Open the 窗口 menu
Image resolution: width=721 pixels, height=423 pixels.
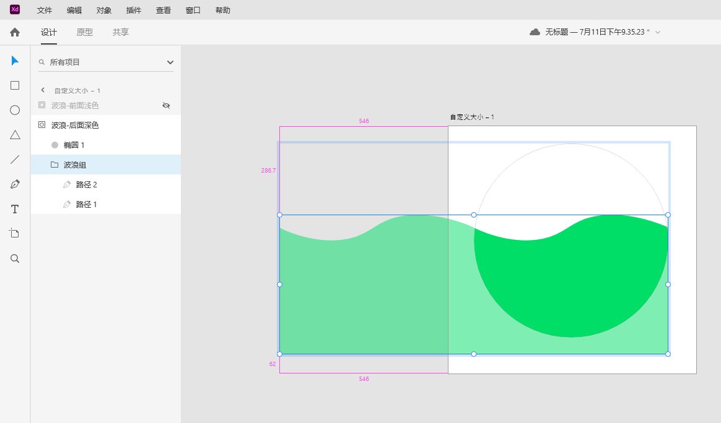tap(193, 10)
